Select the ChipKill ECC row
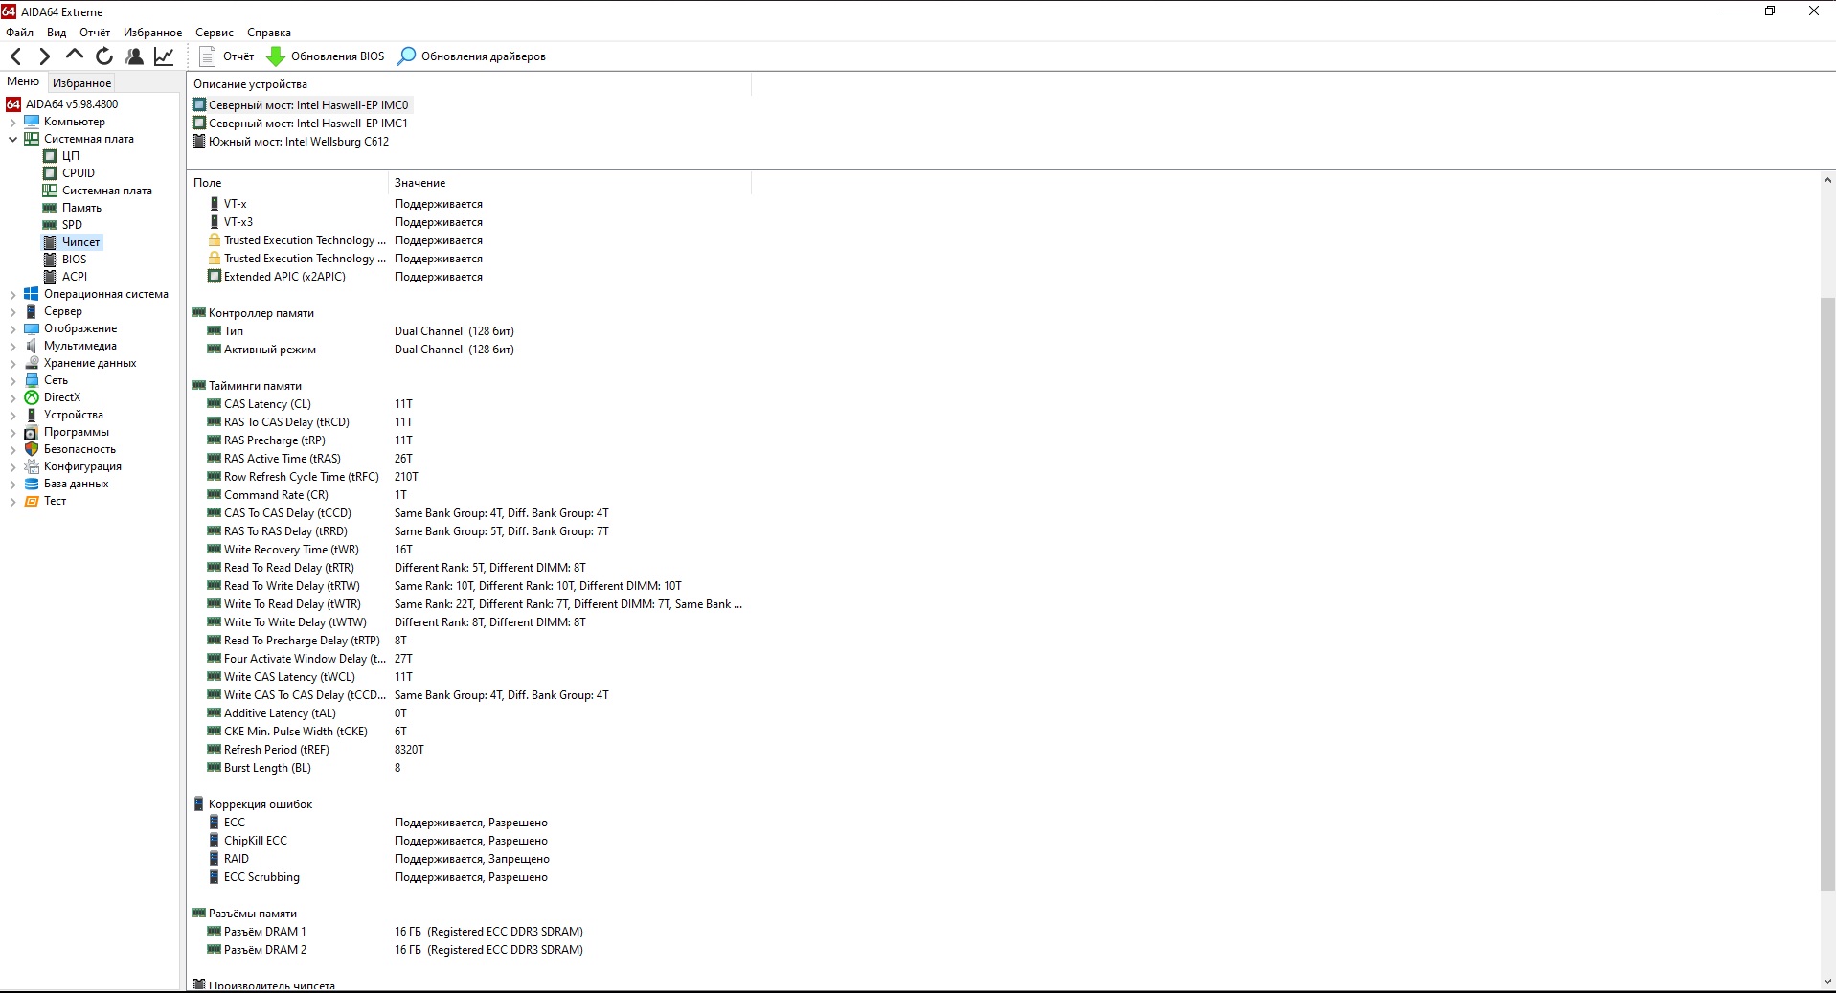Viewport: 1836px width, 993px height. pyautogui.click(x=469, y=841)
